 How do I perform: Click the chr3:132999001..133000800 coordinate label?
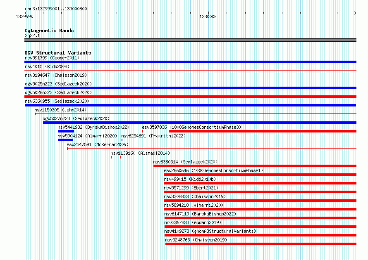(x=56, y=9)
